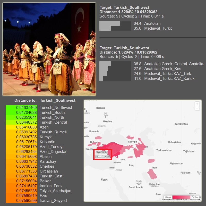Viewport: 206px width, 206px height.
Task: Click the folk dancers photo
Action: [x=49, y=49]
